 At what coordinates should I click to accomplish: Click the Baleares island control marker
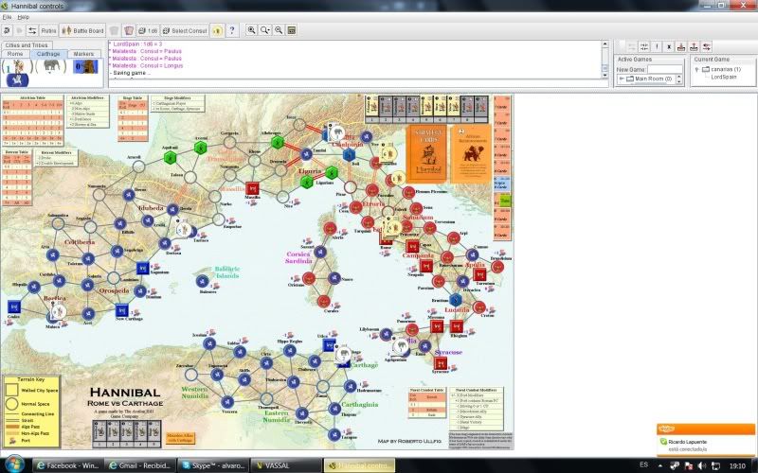(203, 281)
